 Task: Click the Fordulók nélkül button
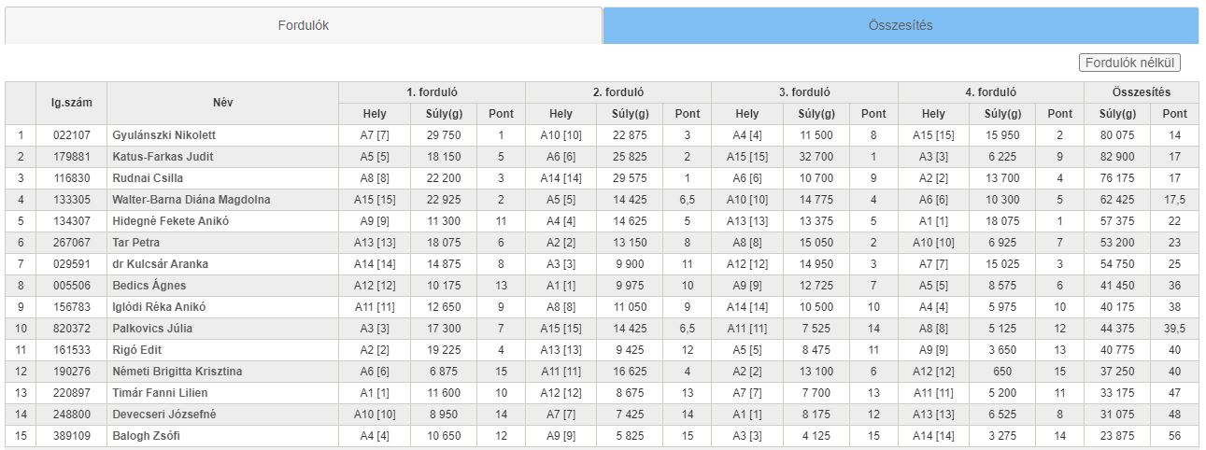[1129, 63]
